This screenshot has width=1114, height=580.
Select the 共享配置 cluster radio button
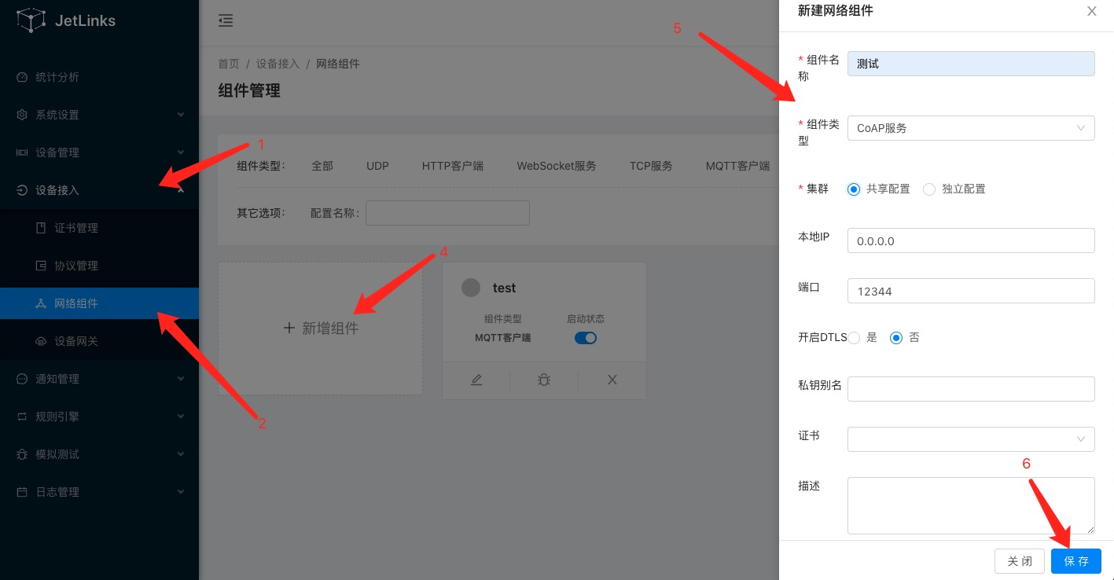point(854,189)
